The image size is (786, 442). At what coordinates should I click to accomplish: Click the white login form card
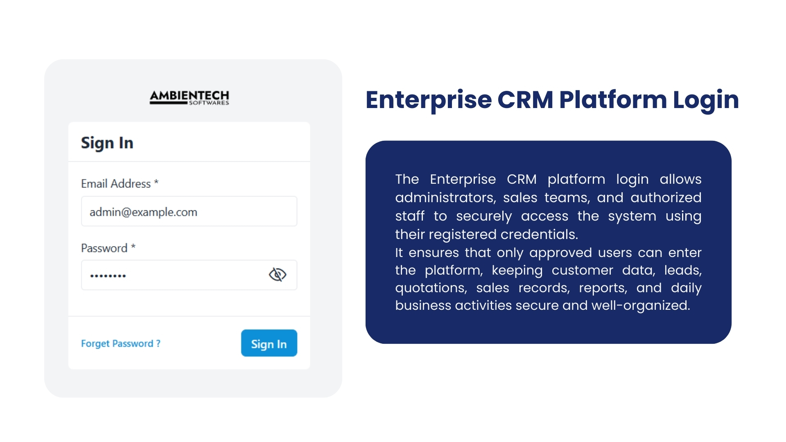(188, 244)
